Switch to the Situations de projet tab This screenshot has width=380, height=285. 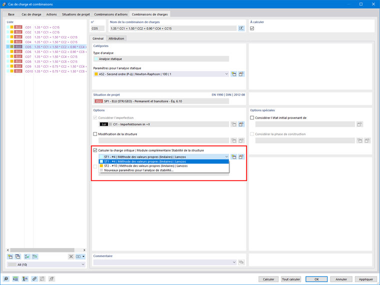76,14
